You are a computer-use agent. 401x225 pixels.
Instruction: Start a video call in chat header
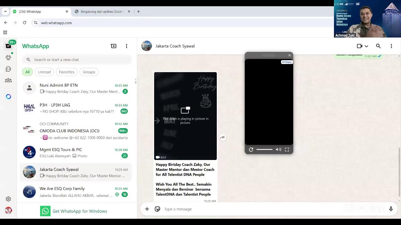(359, 46)
